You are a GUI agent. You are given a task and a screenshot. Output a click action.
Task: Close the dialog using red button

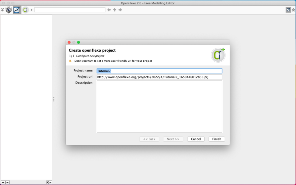(69, 43)
